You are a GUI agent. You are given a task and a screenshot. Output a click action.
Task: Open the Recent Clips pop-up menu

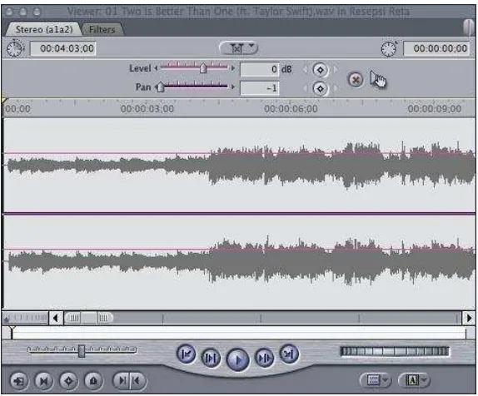pyautogui.click(x=376, y=380)
